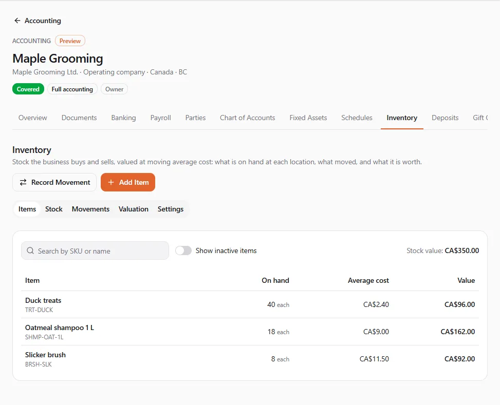Click the Add Item button
The width and height of the screenshot is (500, 405).
point(128,182)
